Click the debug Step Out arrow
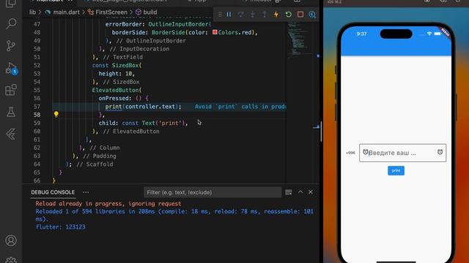This screenshot has height=263, width=469. [265, 15]
